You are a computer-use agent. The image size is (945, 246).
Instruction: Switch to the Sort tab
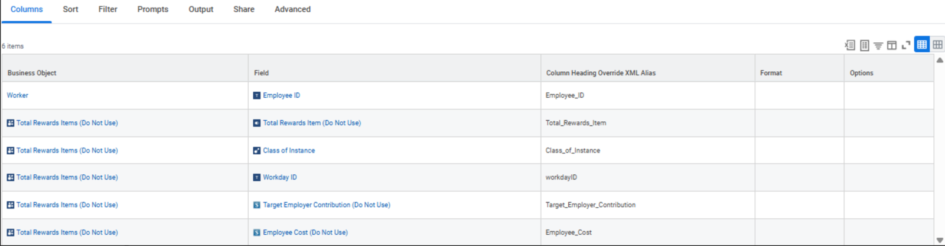click(70, 9)
